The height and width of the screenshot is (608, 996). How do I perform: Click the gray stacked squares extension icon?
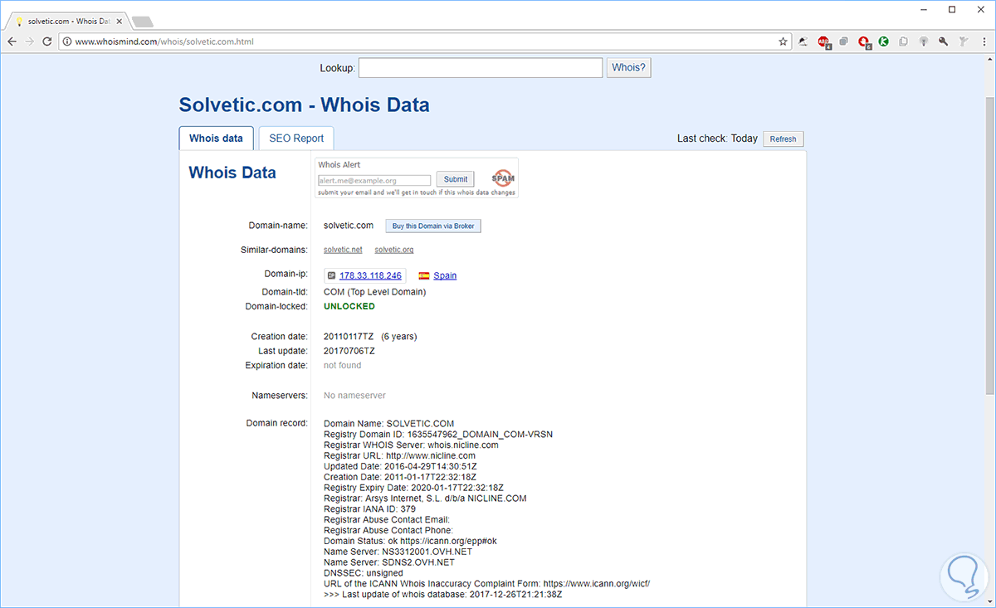tap(843, 41)
